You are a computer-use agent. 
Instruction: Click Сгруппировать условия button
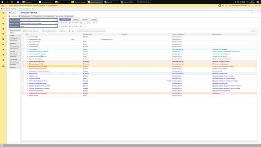[49, 31]
